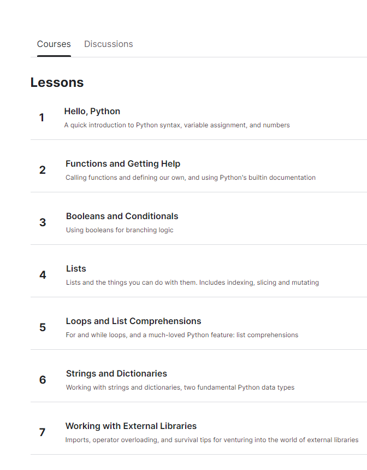The height and width of the screenshot is (470, 367).
Task: Click the description about Python's builtin documentation
Action: 191,177
